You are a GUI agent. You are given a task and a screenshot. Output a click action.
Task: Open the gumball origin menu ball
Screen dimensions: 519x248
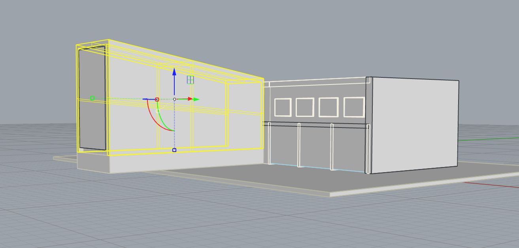pyautogui.click(x=174, y=99)
